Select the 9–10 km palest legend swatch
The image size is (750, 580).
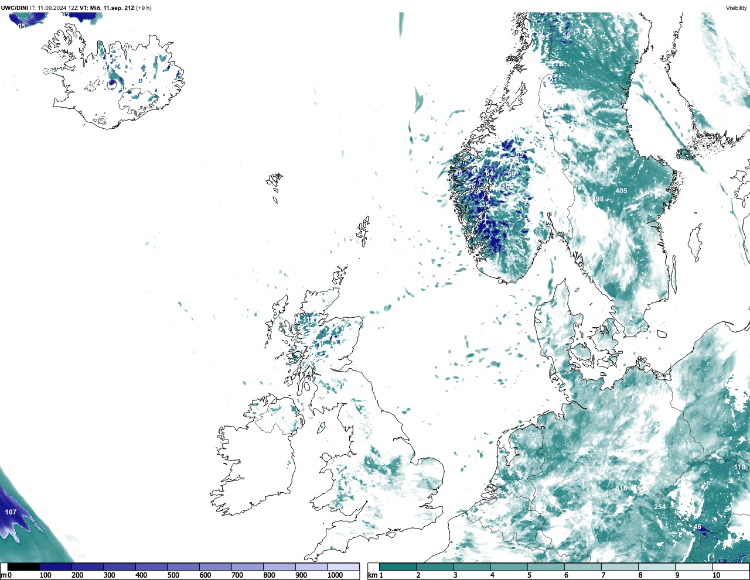point(695,567)
